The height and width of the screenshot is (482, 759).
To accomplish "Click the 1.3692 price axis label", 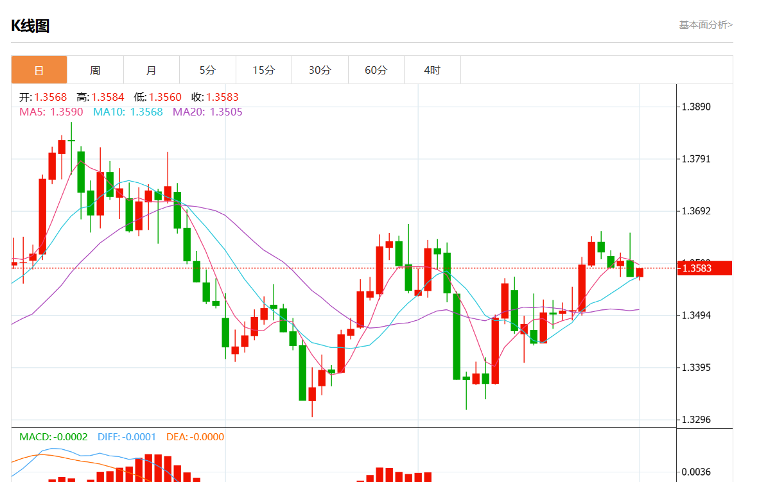I will point(696,212).
